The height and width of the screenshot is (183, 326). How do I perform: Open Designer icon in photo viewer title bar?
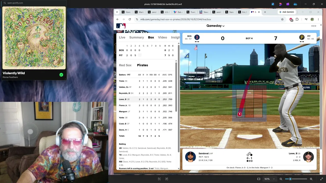coord(280,4)
